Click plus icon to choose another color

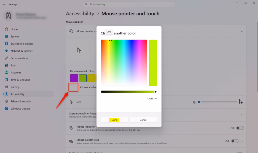tap(74, 87)
